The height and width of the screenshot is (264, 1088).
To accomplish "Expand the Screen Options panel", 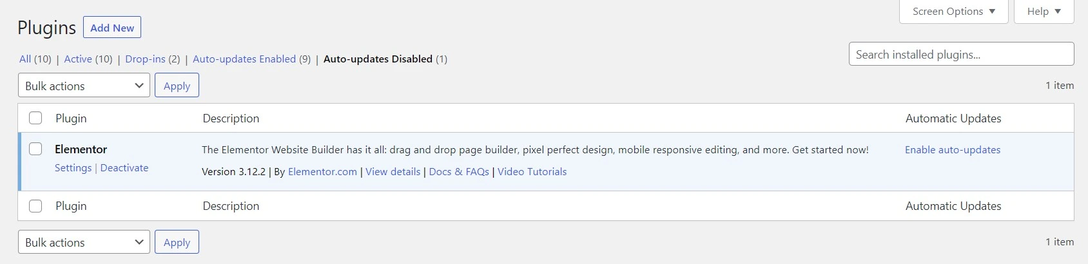I will pyautogui.click(x=953, y=12).
